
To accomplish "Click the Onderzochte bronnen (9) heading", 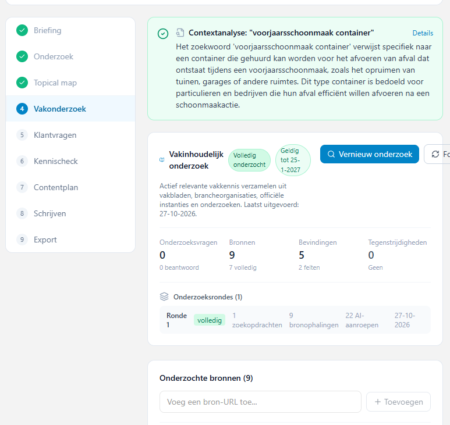I will tap(206, 378).
